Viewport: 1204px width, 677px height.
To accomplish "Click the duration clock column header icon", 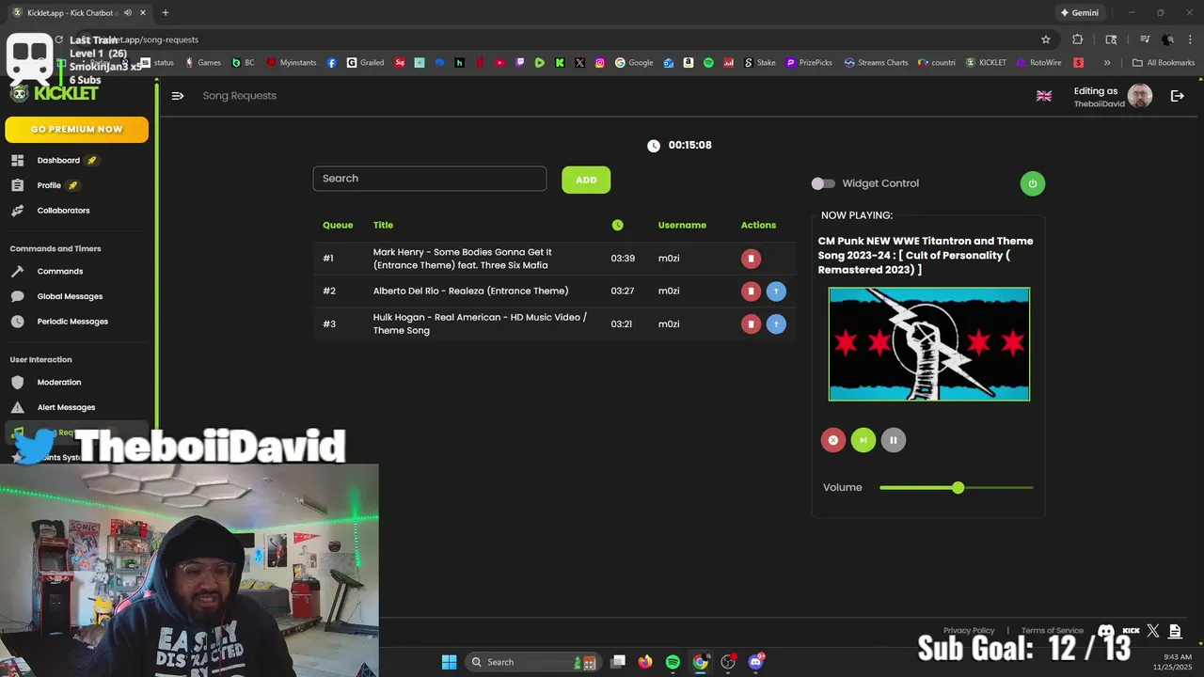I will (617, 226).
